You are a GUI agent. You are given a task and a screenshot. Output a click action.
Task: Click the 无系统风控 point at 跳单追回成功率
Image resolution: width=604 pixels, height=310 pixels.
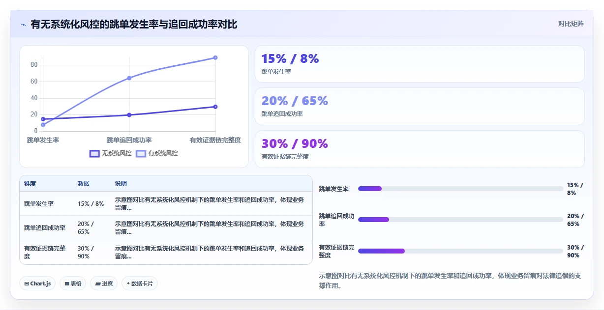click(129, 115)
